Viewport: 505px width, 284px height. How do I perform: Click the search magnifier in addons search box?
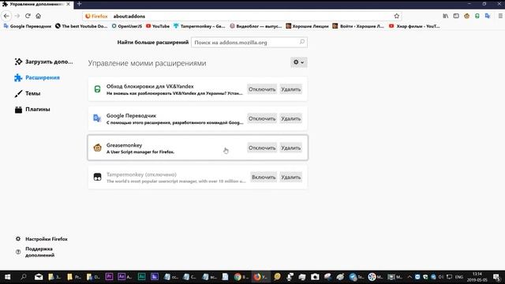[301, 42]
